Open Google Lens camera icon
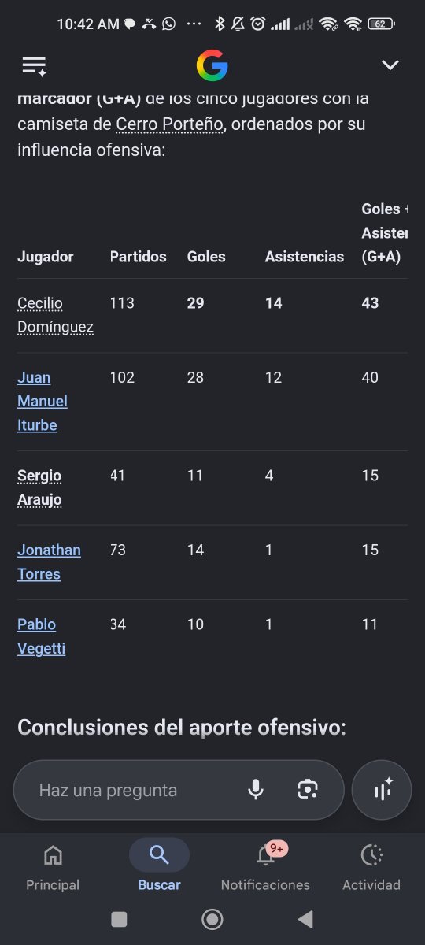425x945 pixels. pyautogui.click(x=307, y=790)
